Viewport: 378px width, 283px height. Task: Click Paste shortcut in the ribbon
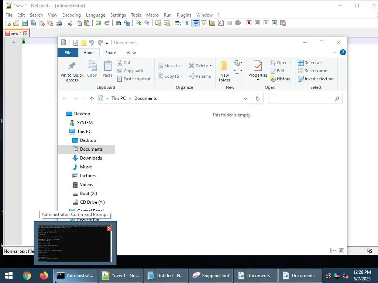coord(134,79)
